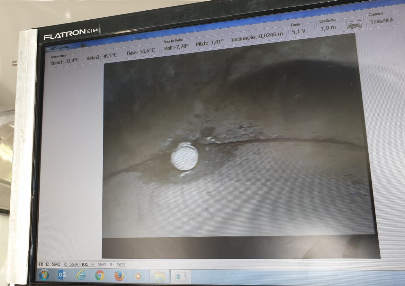Open File Explorer folder on taskbar
This screenshot has height=286, width=405.
coord(160,277)
